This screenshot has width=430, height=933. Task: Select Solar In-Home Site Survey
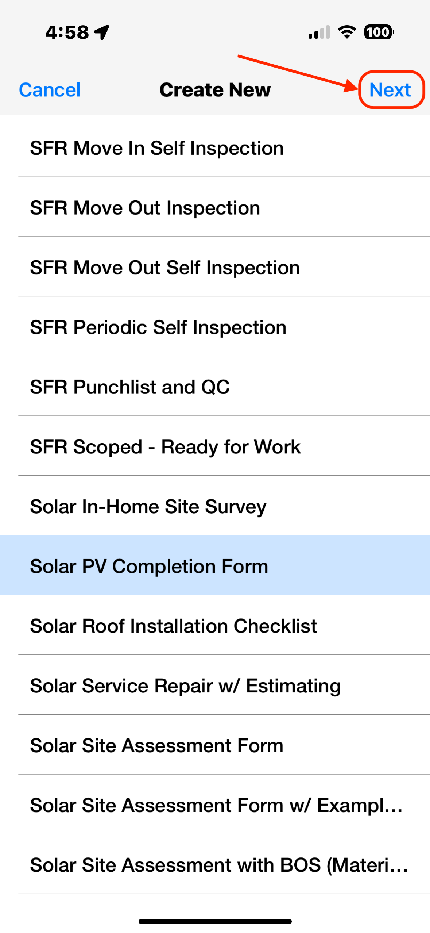pos(215,506)
